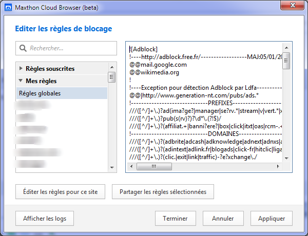Click the Exception pour détection Adblock line
The height and width of the screenshot is (236, 308).
click(x=205, y=88)
